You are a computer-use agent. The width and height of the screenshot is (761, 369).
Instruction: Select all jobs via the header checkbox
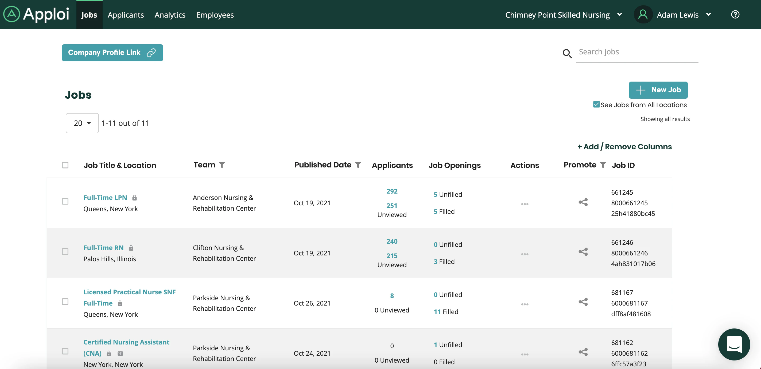65,165
